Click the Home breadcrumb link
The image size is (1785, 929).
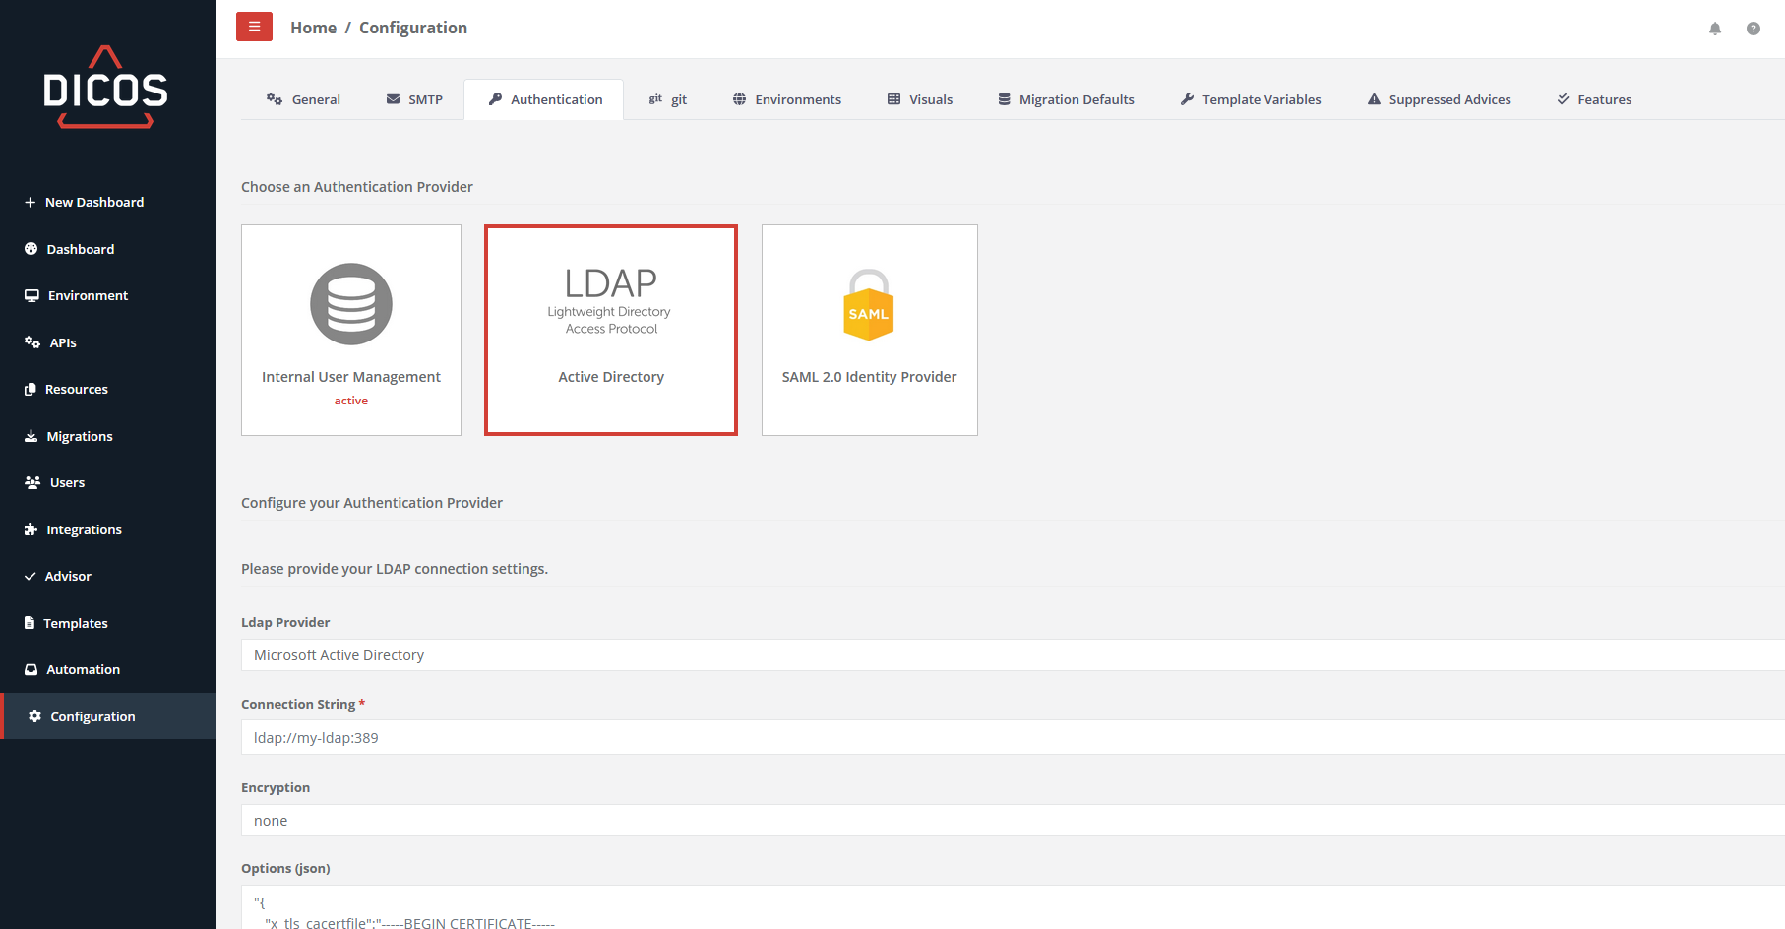tap(313, 27)
